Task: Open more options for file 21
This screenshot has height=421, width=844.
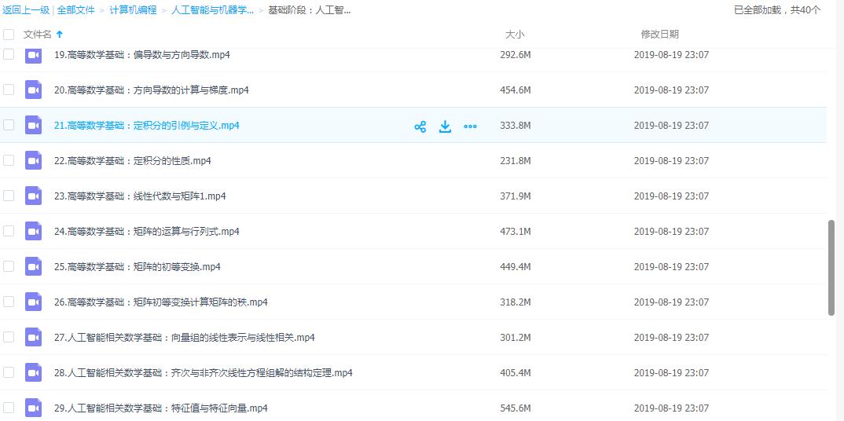Action: [471, 127]
